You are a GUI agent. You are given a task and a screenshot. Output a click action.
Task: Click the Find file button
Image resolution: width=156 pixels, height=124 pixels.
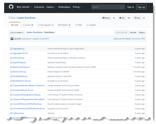pyautogui.click(x=133, y=32)
